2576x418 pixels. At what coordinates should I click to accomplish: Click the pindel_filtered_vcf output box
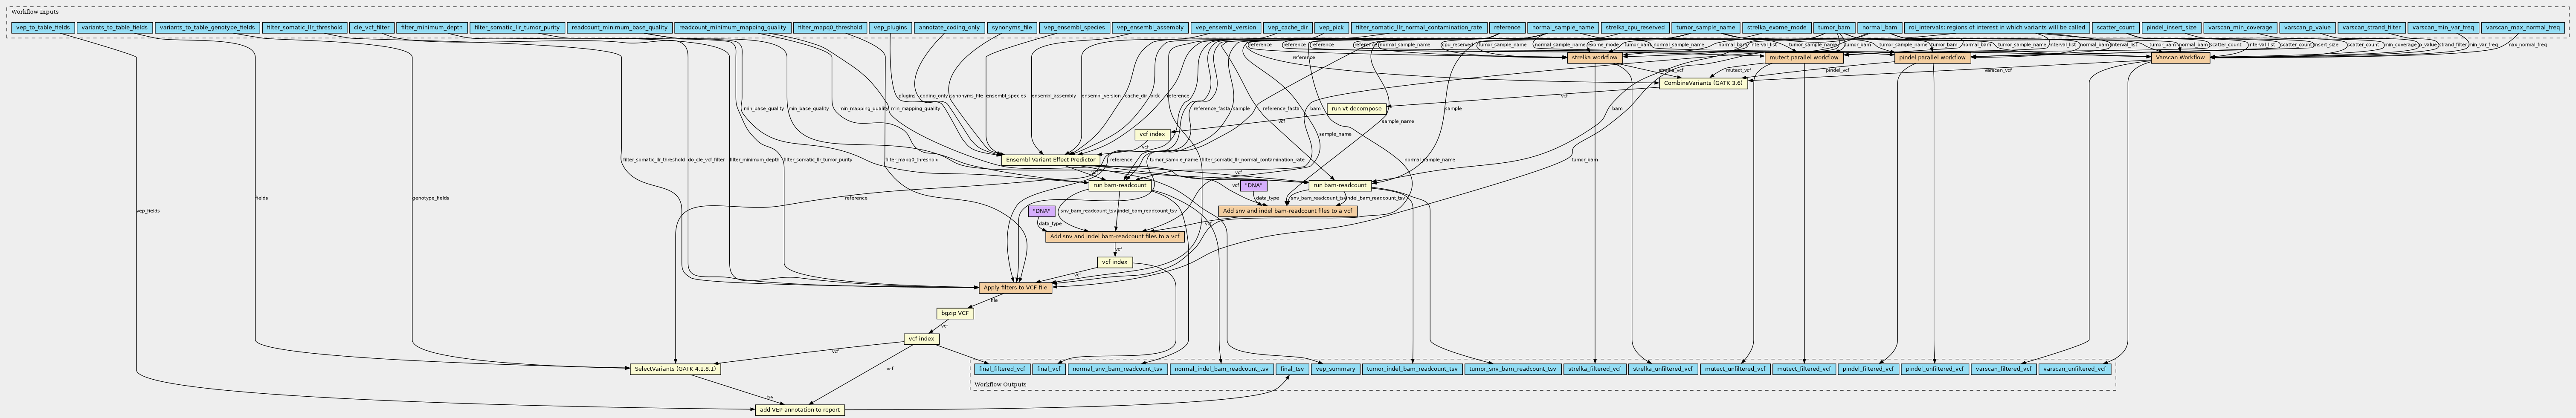(x=1867, y=368)
